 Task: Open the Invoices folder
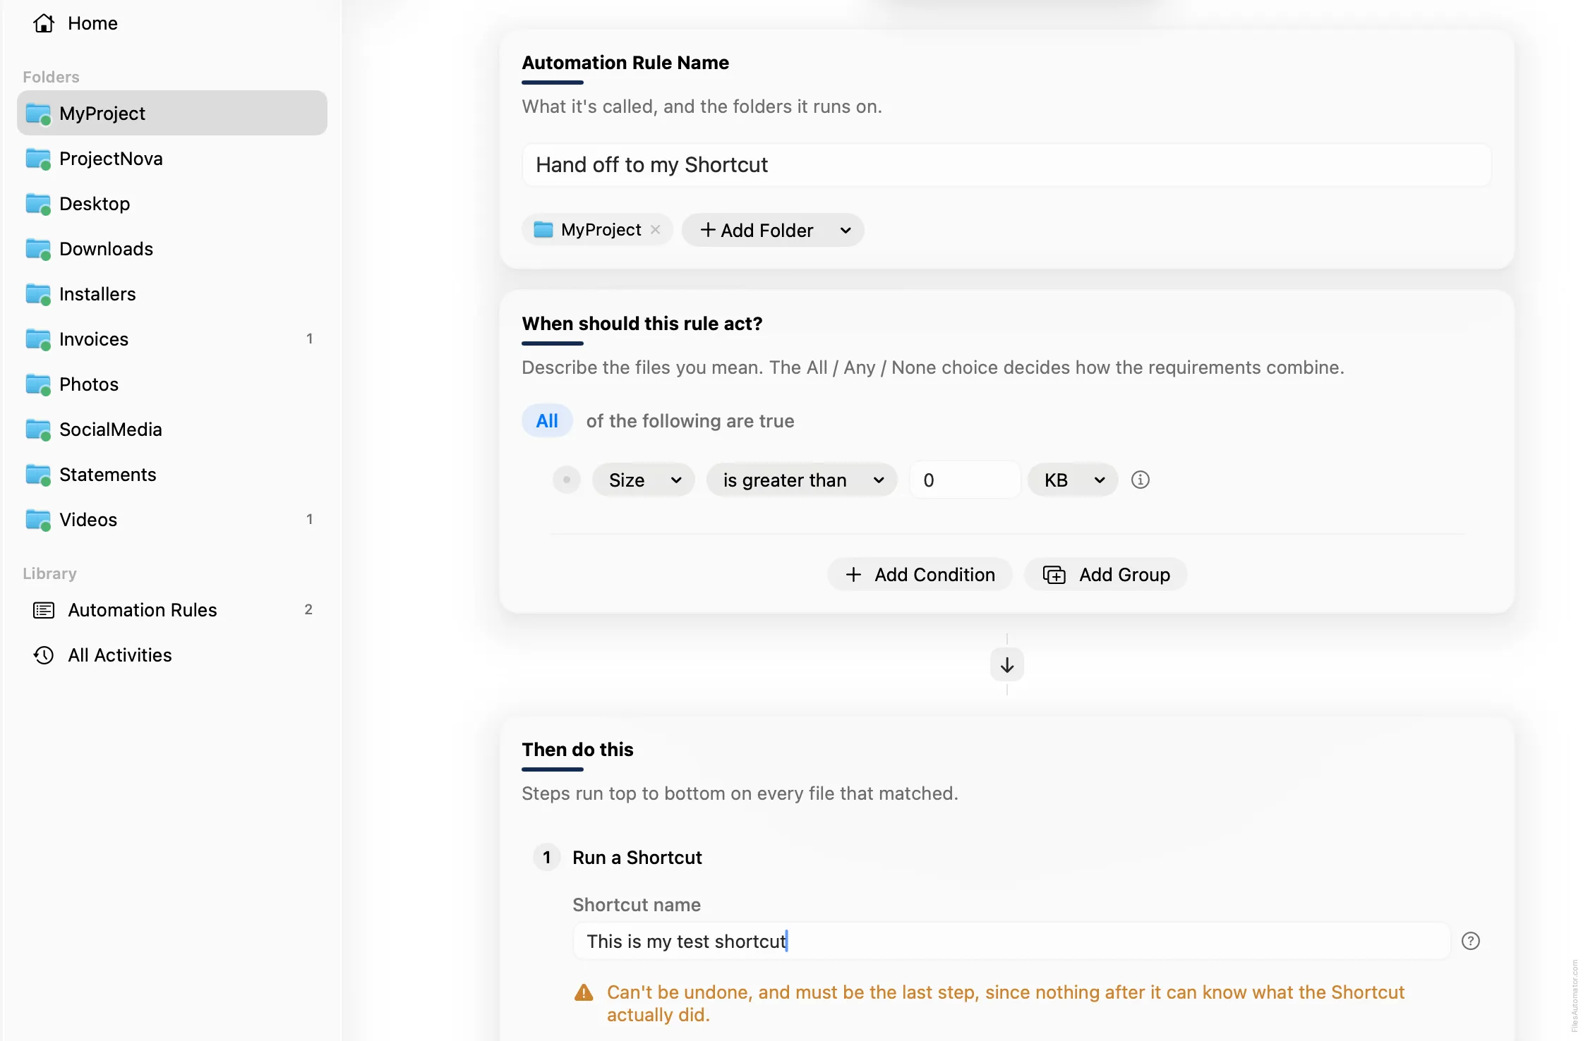pyautogui.click(x=172, y=339)
